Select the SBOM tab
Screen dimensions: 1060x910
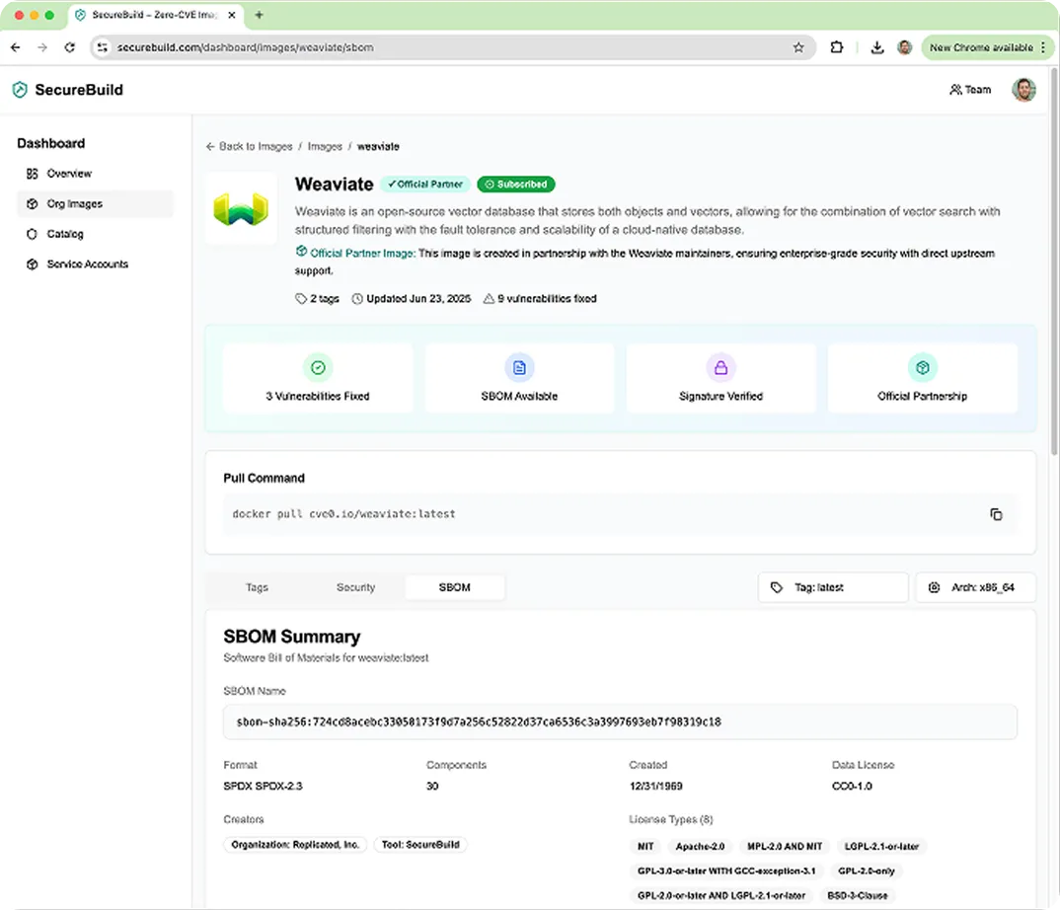tap(454, 587)
